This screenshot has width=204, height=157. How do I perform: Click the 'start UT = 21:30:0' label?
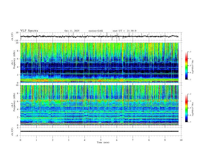coord(124,31)
